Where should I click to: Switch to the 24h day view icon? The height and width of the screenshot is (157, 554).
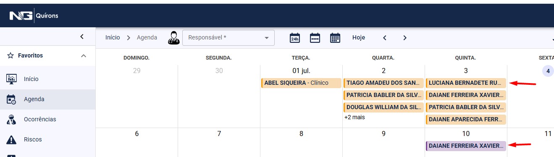tap(295, 38)
